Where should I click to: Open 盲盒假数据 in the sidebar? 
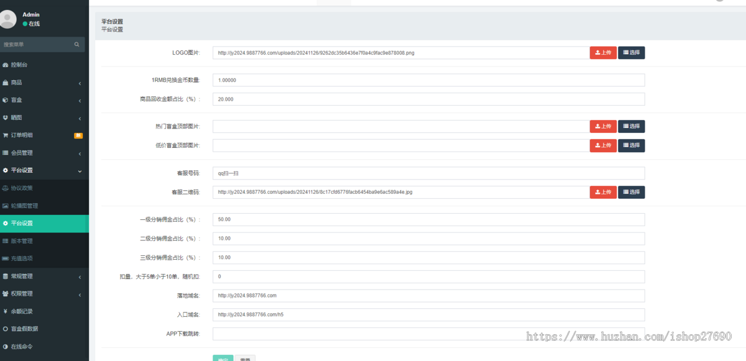click(x=24, y=329)
